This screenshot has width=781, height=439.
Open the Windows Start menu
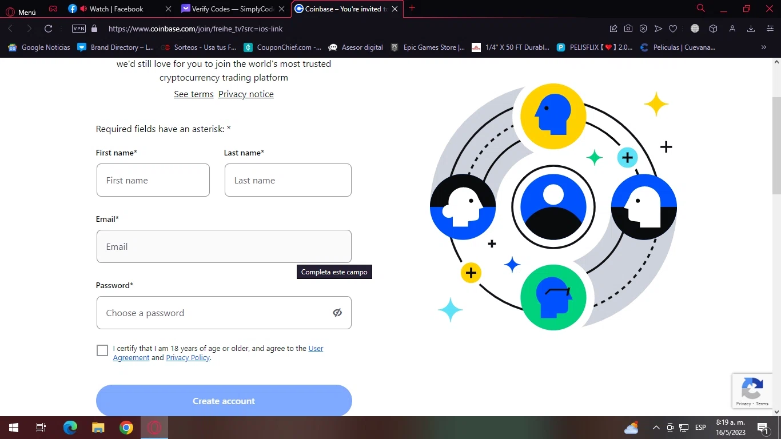point(14,428)
